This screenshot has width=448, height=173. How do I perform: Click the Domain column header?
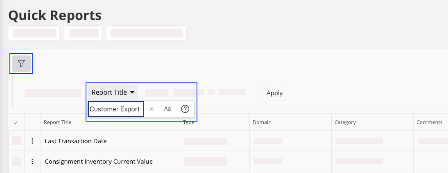point(262,122)
